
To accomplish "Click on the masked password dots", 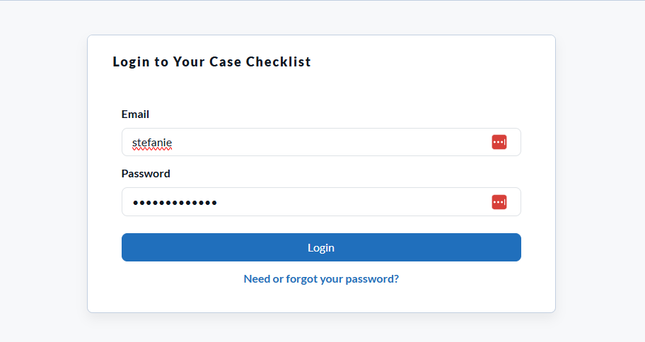I will coord(175,202).
